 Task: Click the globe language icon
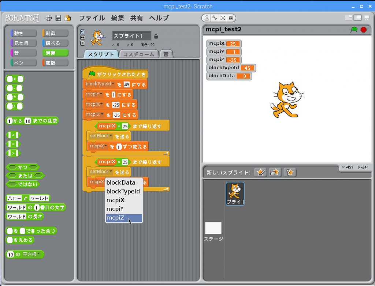coord(49,18)
